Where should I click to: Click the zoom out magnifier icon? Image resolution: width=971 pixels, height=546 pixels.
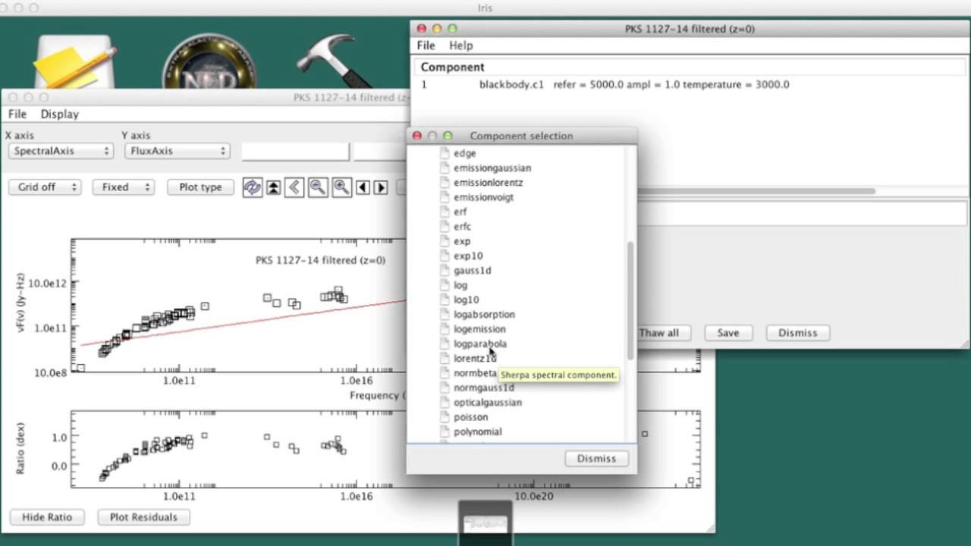tap(318, 187)
